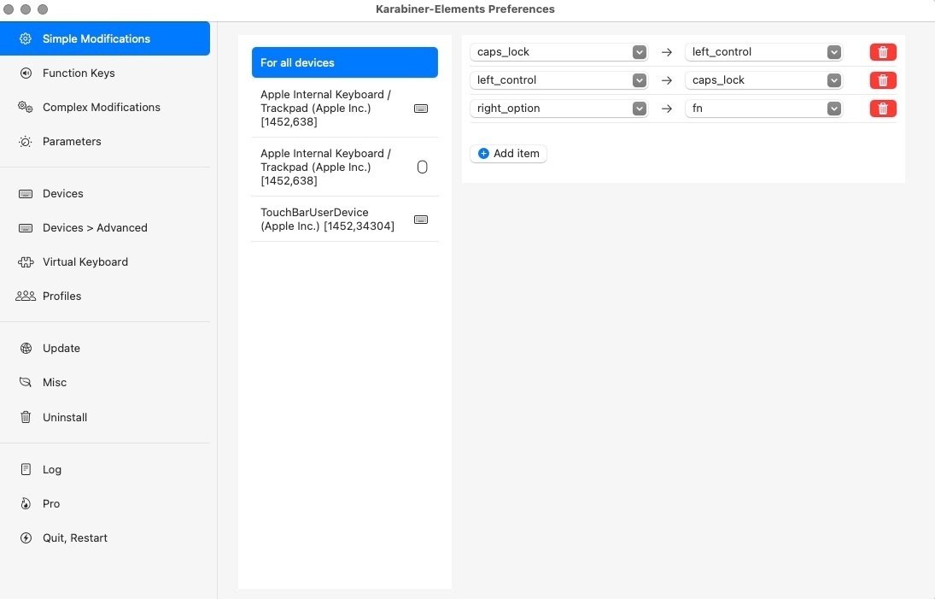
Task: Click the bolt icon next to Quit, Restart
Action: [x=26, y=537]
